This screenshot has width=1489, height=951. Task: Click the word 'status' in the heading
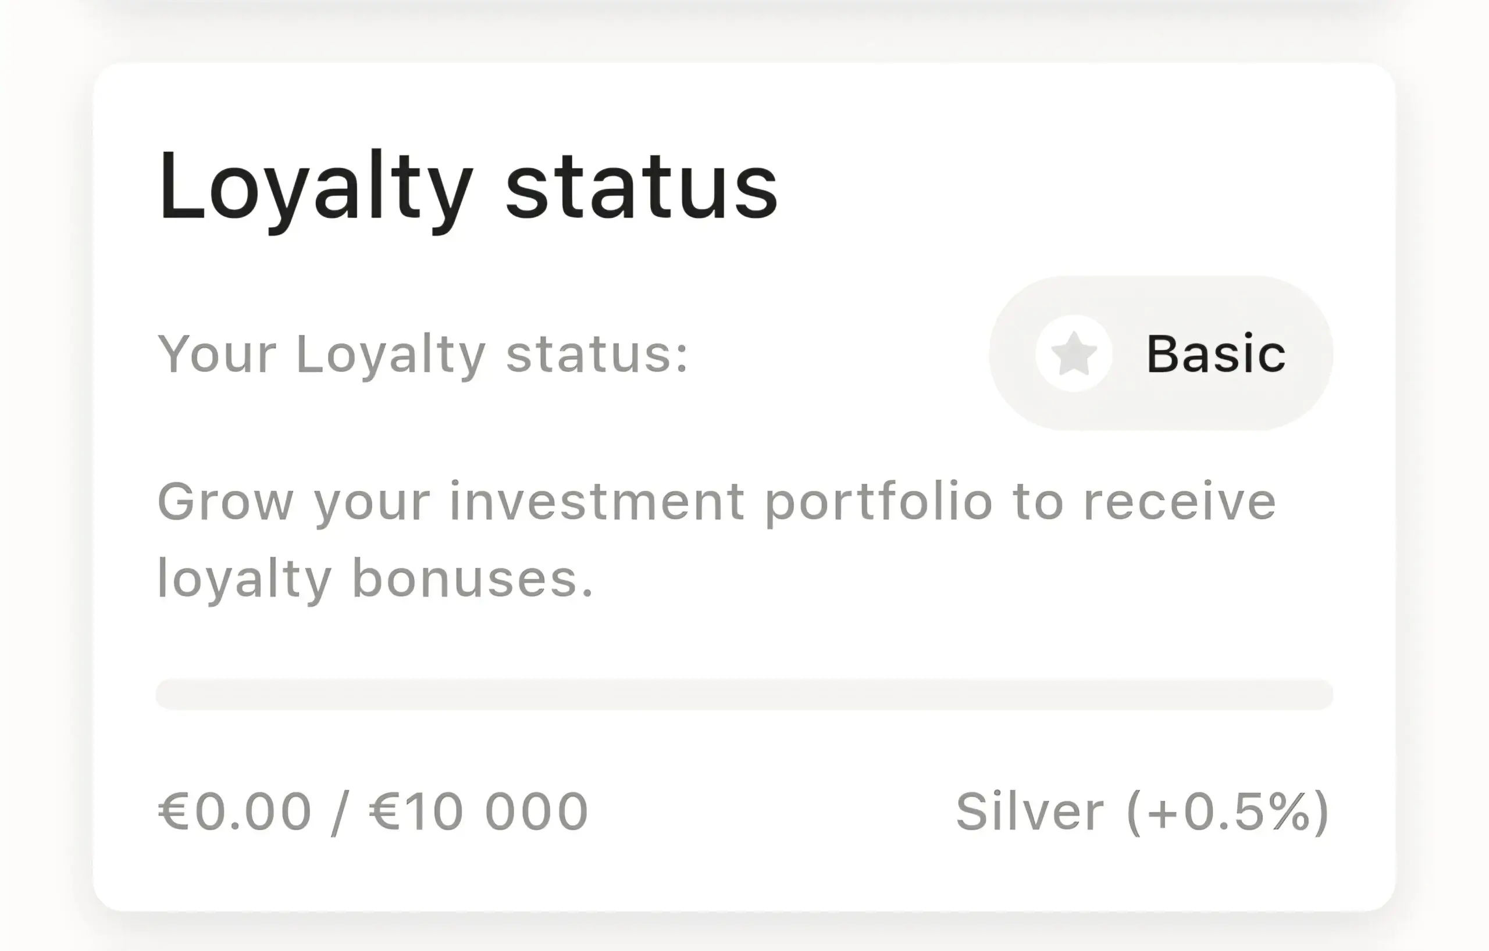(x=640, y=185)
